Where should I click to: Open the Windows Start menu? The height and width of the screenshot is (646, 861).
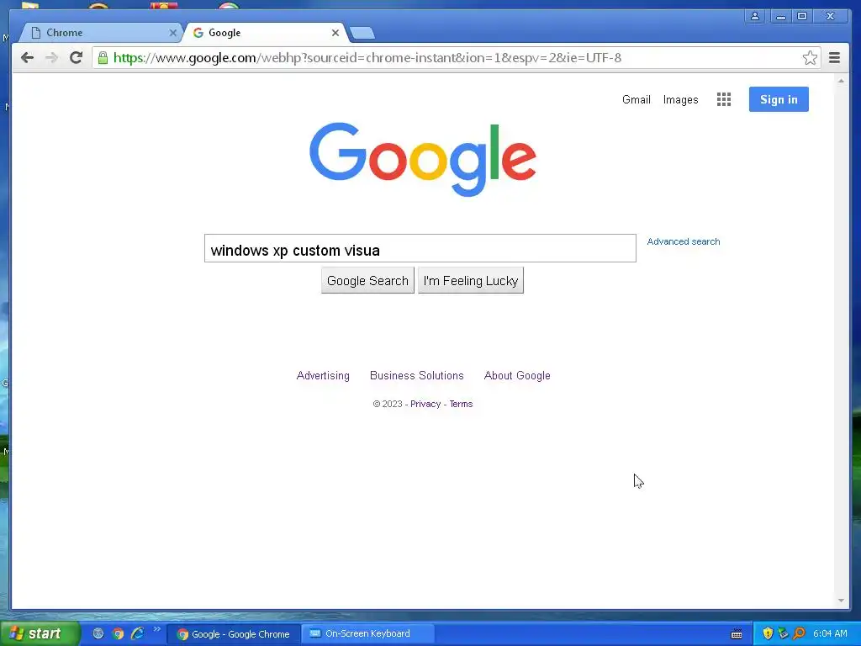click(40, 633)
